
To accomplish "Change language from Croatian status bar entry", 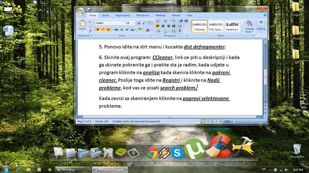I will click(136, 122).
